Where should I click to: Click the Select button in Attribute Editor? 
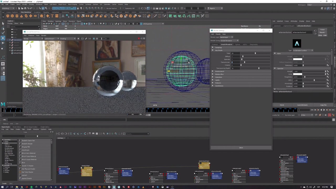[282, 105]
